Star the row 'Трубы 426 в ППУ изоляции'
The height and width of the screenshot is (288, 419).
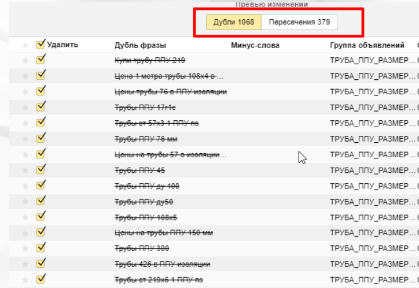[25, 264]
